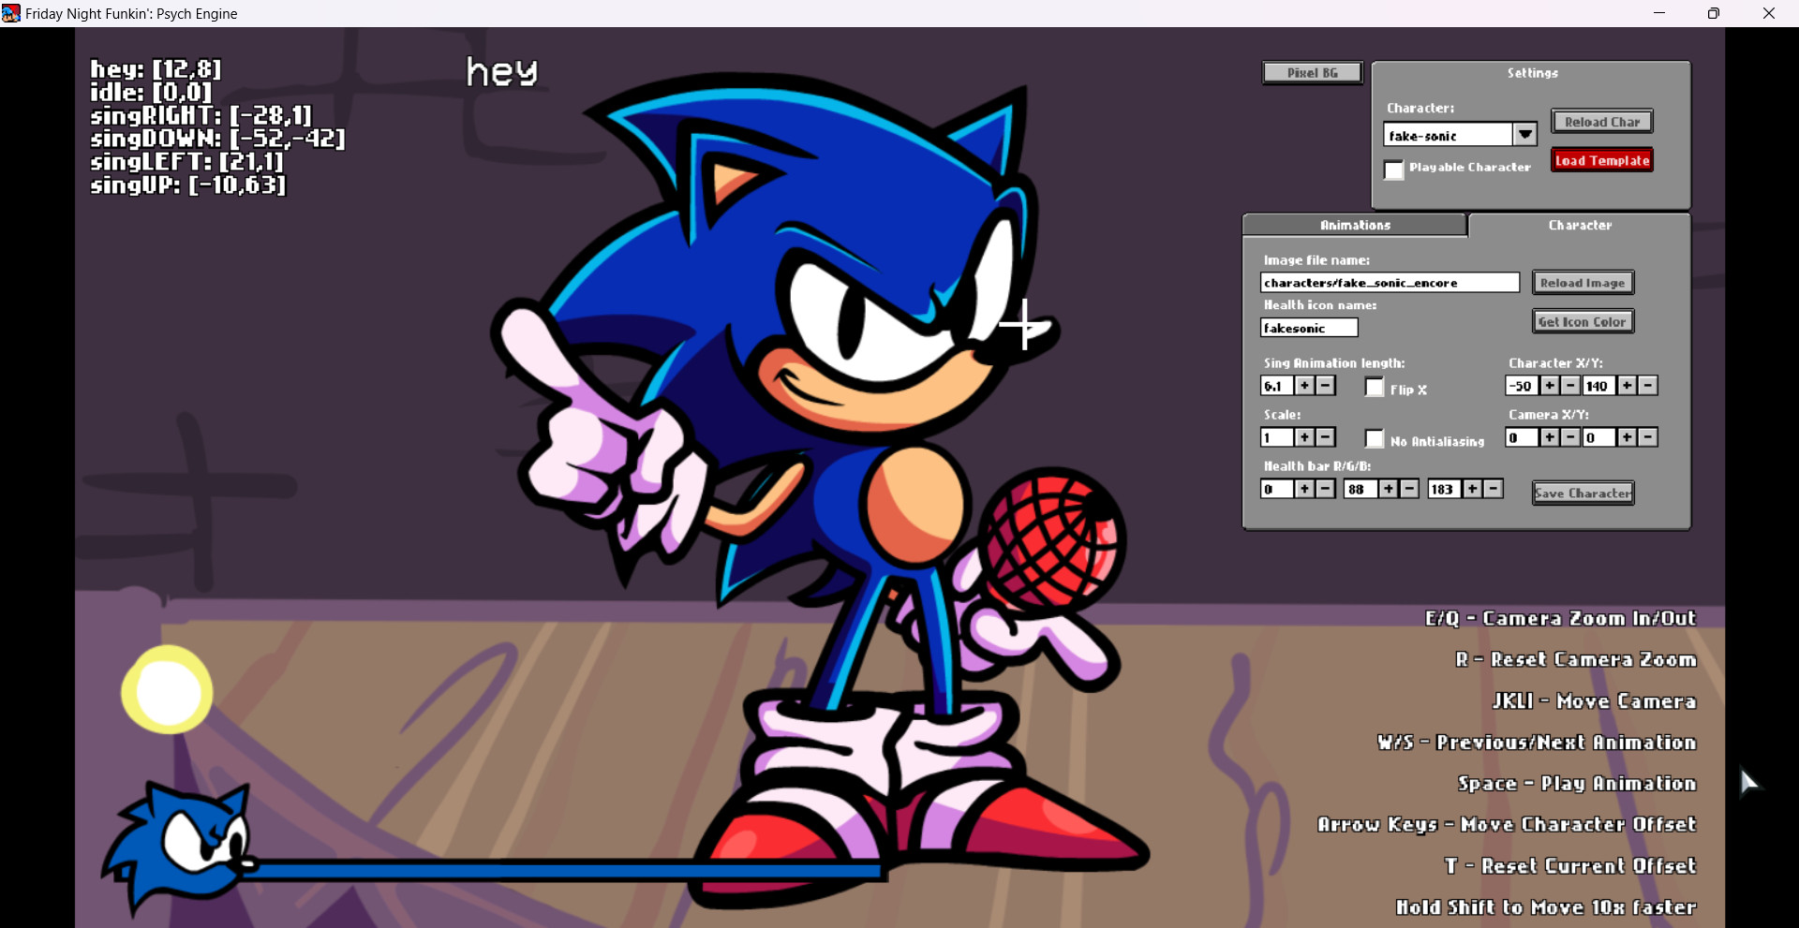Click Save Character to save changes
Image resolution: width=1799 pixels, height=928 pixels.
[1582, 493]
